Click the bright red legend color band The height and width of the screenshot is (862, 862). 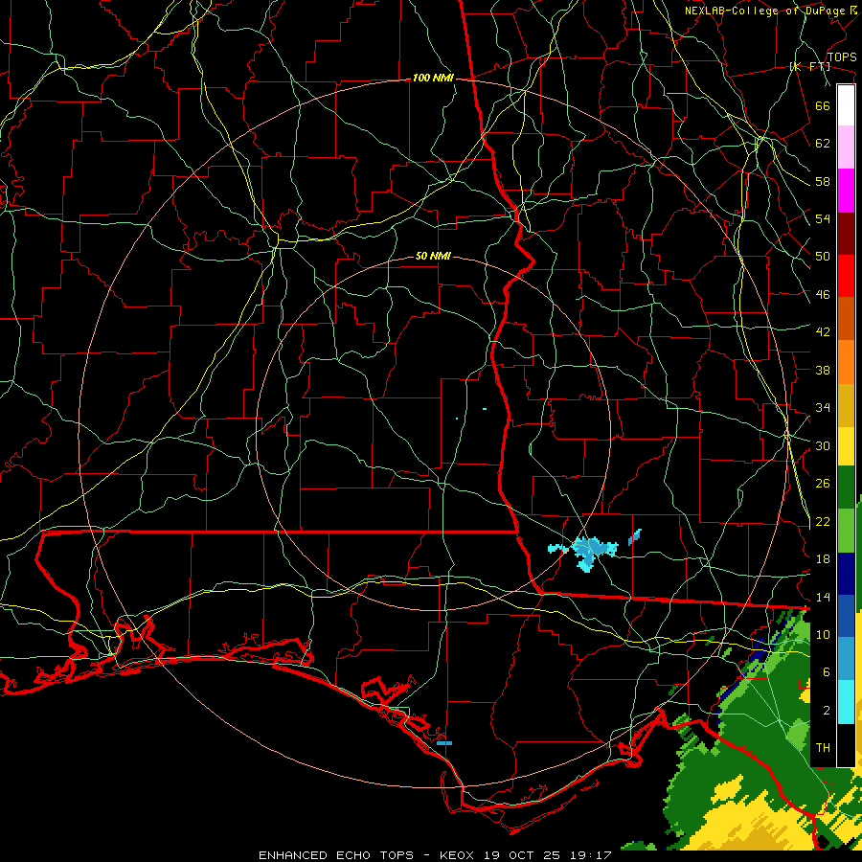point(846,276)
